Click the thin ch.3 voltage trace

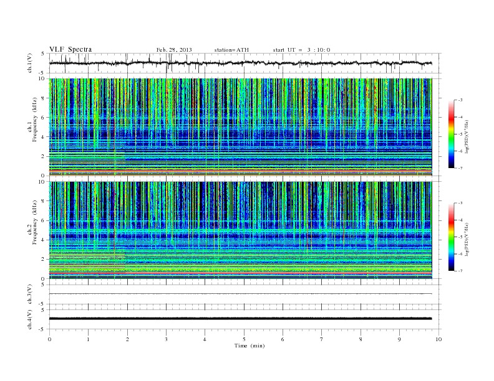[x=240, y=294]
